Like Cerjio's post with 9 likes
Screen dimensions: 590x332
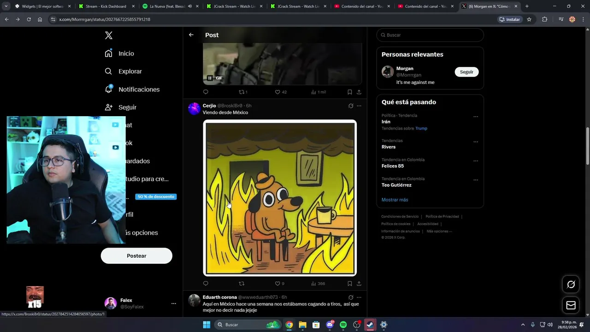[280, 284]
